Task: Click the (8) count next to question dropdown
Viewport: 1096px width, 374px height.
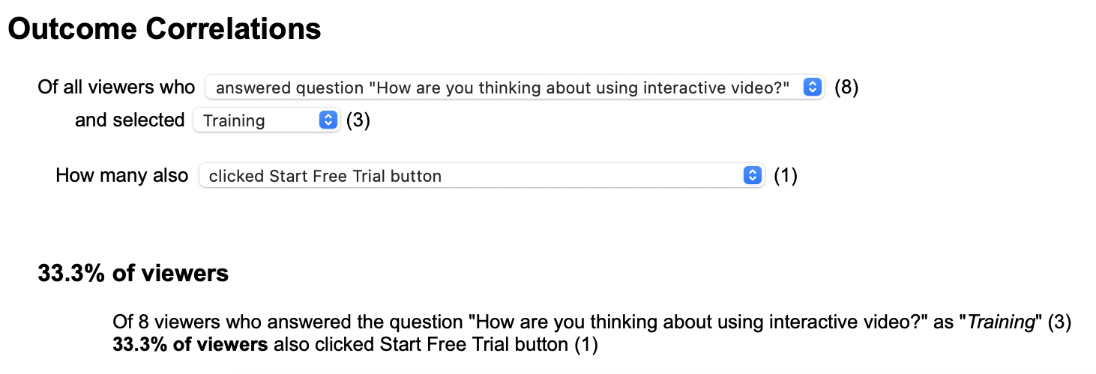Action: pyautogui.click(x=846, y=88)
